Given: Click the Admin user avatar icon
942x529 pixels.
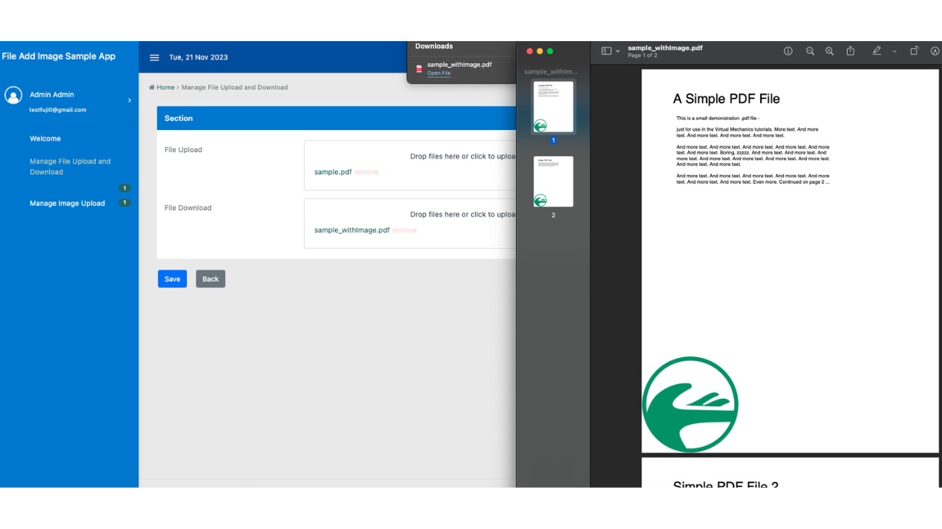Looking at the screenshot, I should coord(13,96).
